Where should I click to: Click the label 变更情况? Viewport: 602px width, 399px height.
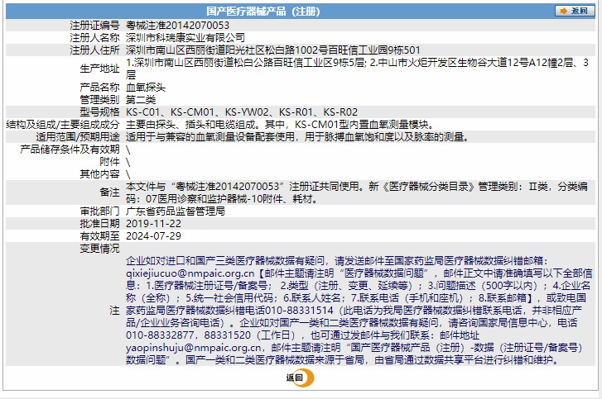point(99,249)
